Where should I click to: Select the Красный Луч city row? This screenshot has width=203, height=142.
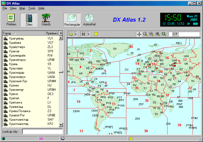(x=30, y=81)
